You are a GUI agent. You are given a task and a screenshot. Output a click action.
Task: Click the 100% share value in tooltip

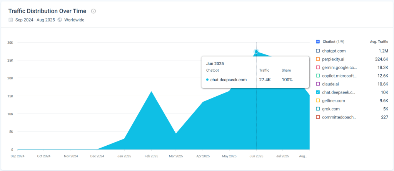pos(287,80)
